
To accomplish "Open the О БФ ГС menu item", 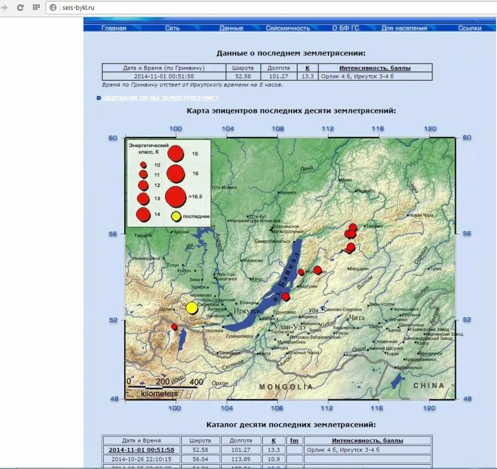I will tap(346, 28).
